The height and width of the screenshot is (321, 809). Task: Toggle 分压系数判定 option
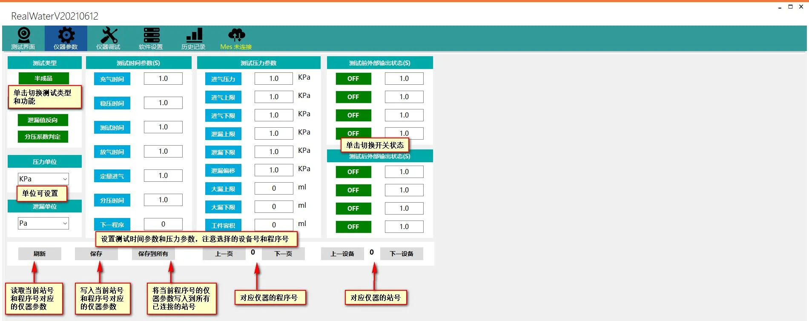point(43,137)
